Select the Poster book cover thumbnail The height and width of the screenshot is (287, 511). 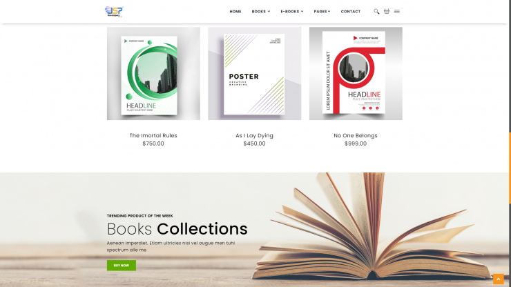point(255,74)
